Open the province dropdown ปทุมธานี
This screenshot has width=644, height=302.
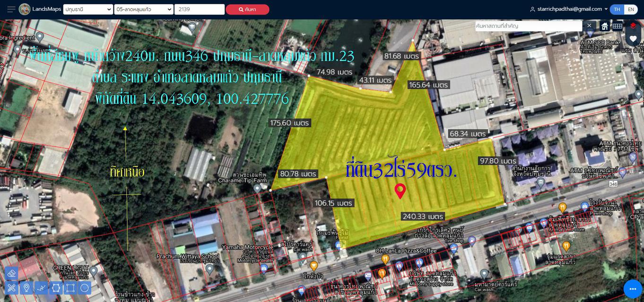coord(88,9)
